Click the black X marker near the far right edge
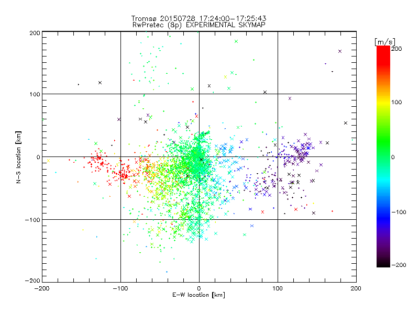The image size is (419, 314). click(346, 123)
